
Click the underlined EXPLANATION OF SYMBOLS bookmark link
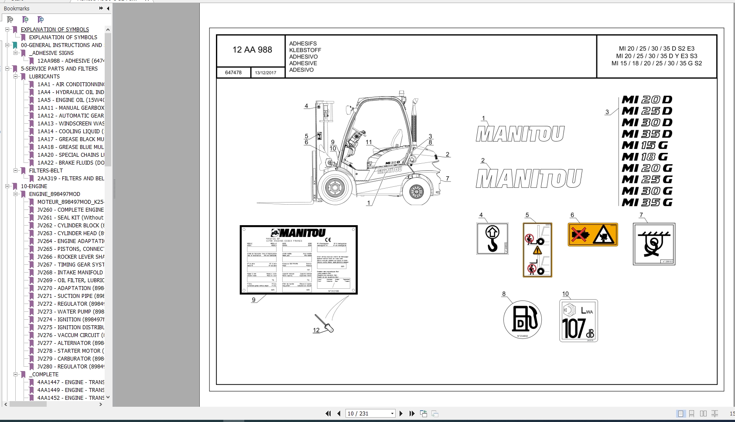[55, 30]
